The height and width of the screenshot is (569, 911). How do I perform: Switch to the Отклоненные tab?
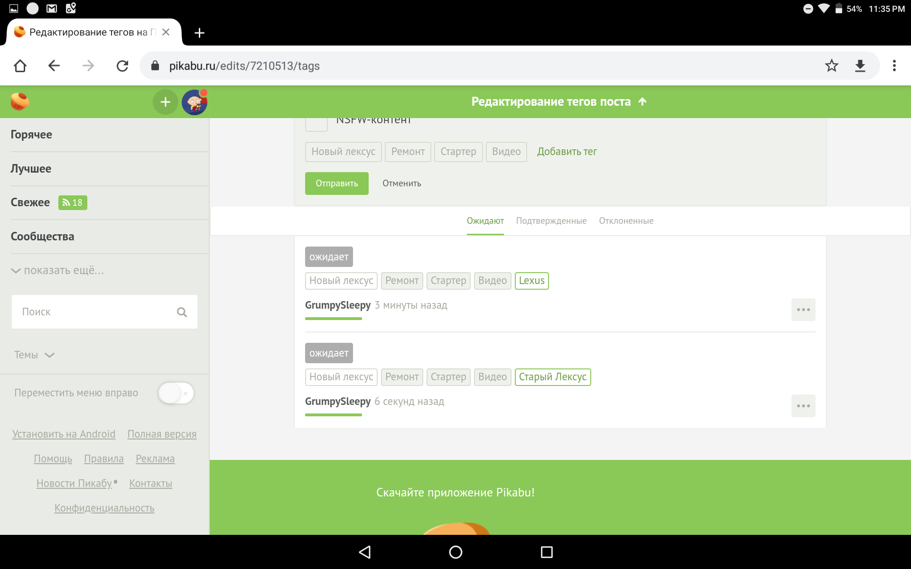[626, 221]
